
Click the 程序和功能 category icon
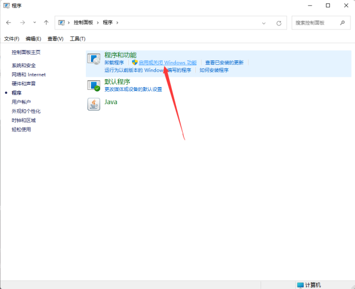coord(94,59)
